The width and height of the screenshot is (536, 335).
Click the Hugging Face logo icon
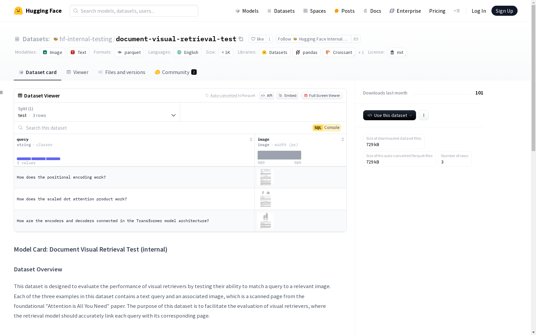18,11
